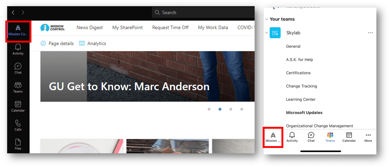Select the Mission Control app icon

click(18, 29)
